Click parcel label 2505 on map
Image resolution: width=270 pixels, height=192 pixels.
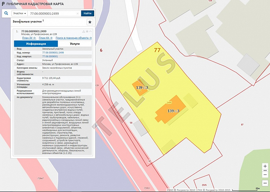click(204, 185)
